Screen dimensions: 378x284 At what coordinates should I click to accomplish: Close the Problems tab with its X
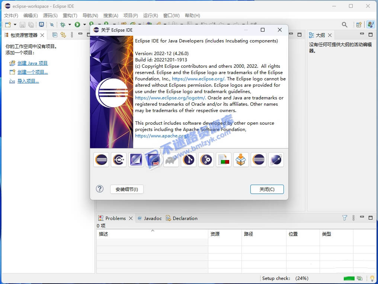coord(131,218)
